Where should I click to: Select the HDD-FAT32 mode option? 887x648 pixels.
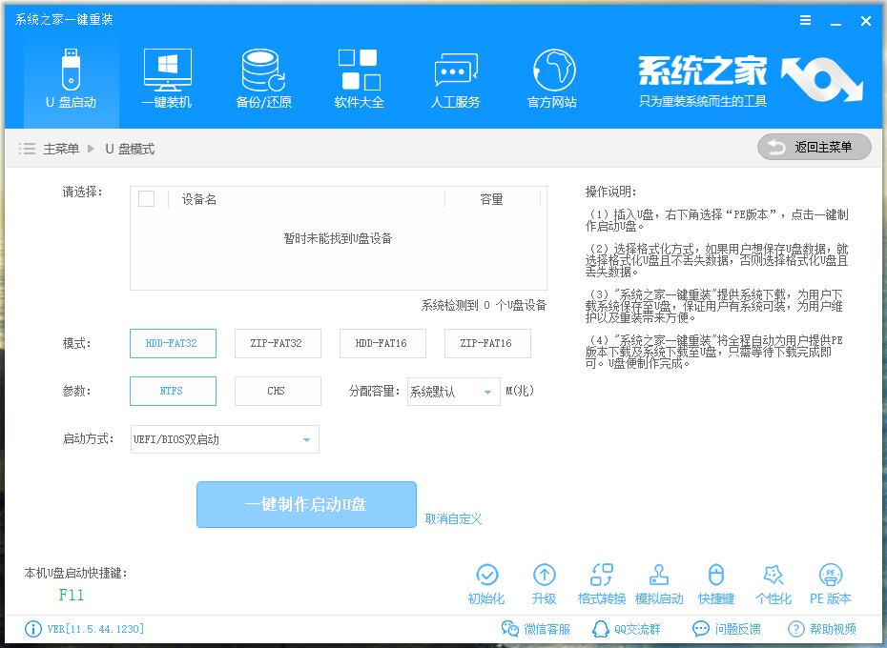[x=173, y=343]
